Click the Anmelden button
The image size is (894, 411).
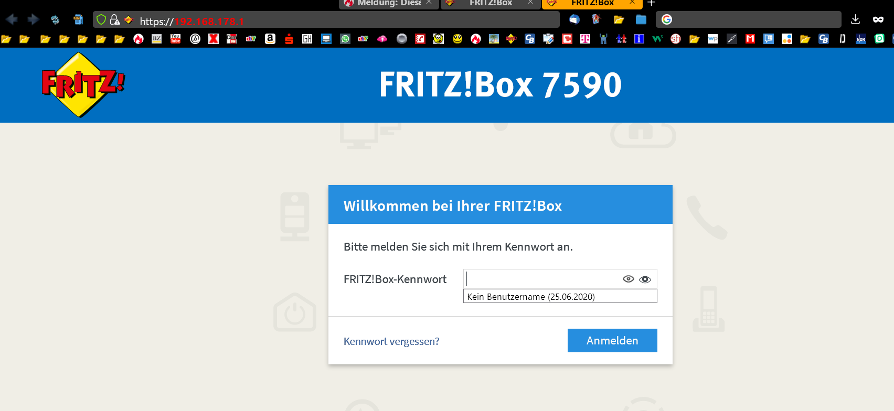[612, 340]
